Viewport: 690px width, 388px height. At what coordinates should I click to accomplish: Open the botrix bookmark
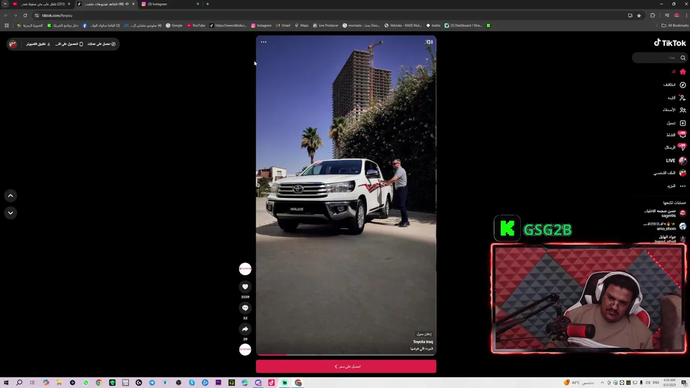click(x=433, y=25)
